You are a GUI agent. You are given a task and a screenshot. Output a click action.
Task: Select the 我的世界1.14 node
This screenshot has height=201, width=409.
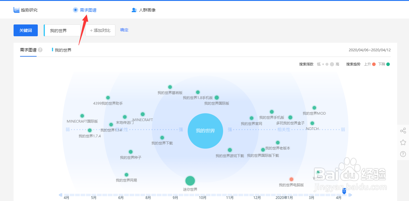click(x=111, y=125)
